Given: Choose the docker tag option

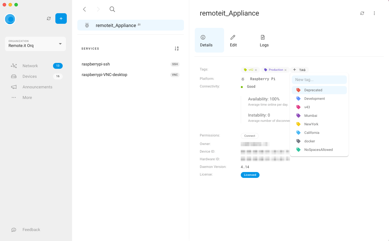Looking at the screenshot, I should click(x=319, y=141).
